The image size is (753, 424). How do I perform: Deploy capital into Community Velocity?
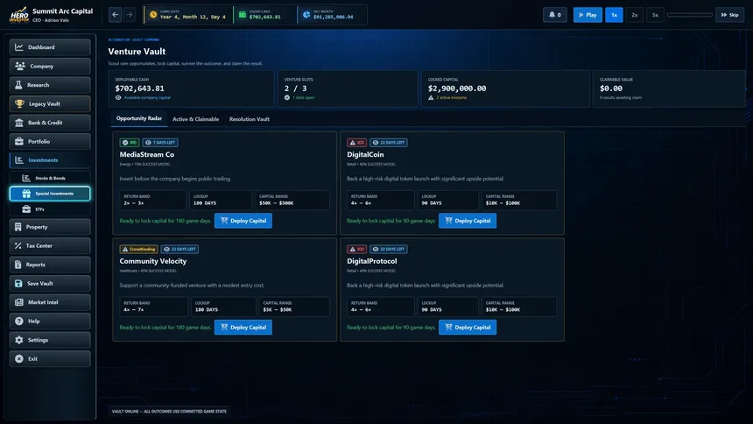[x=243, y=328]
